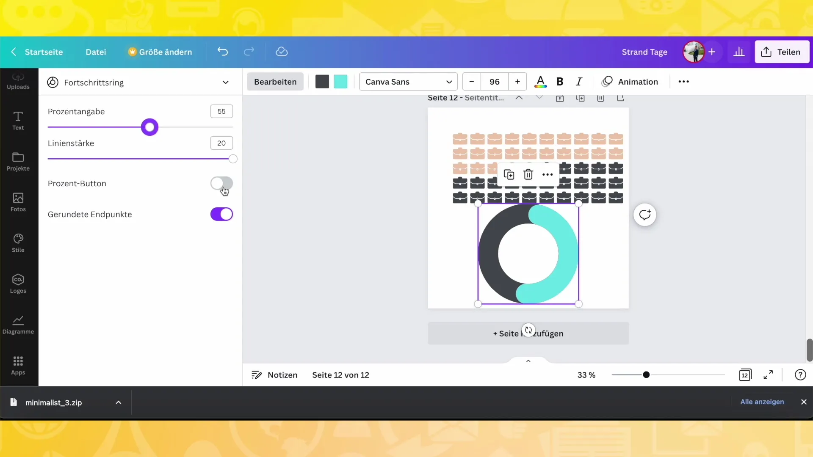Click Seite hinzufügen button below canvas
The image size is (813, 457).
528,333
